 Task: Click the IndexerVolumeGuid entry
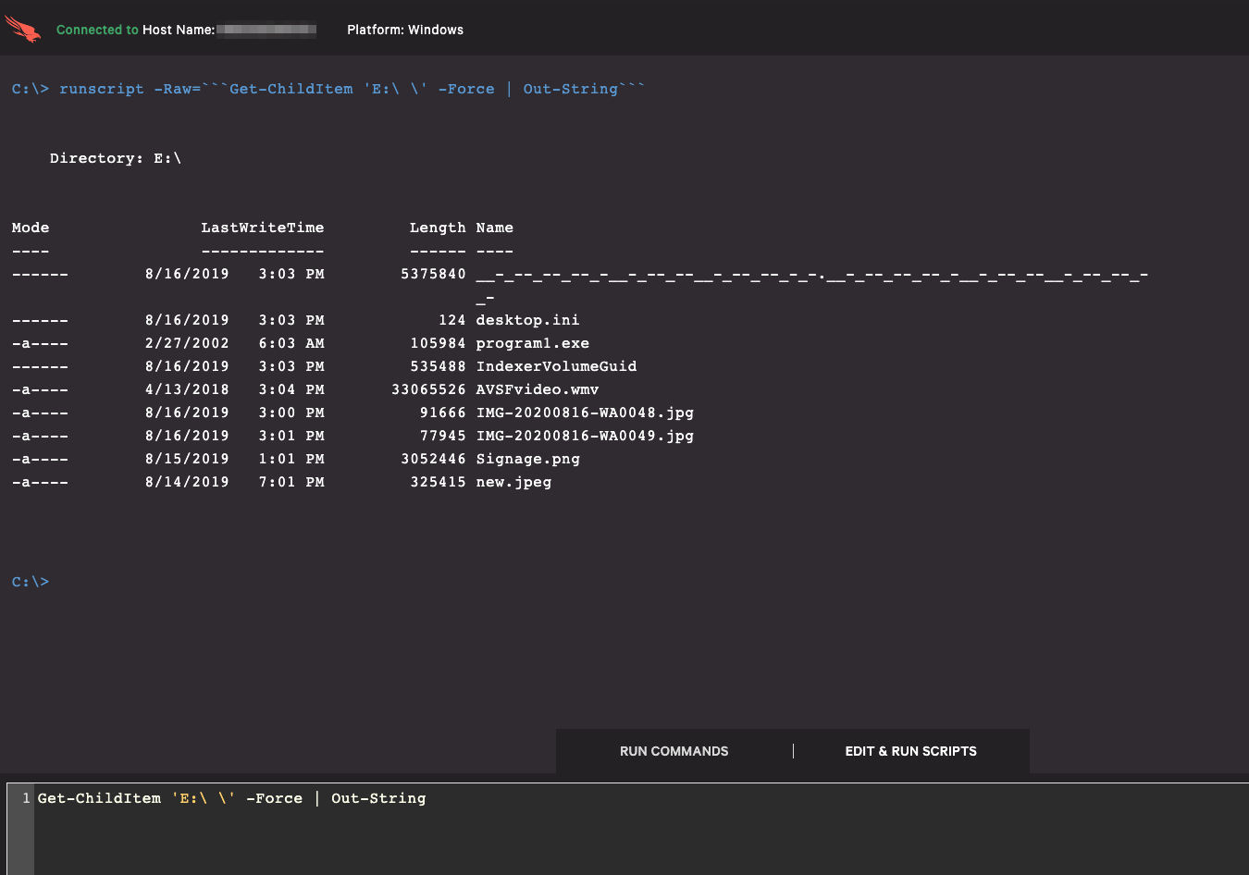(x=555, y=365)
